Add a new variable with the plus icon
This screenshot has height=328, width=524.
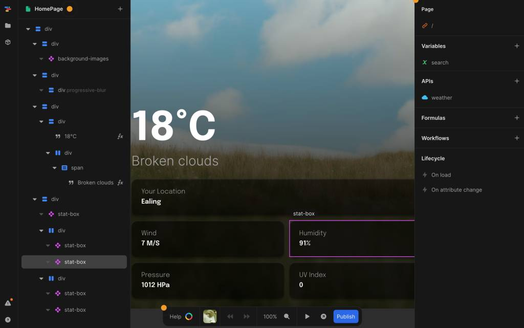[517, 46]
